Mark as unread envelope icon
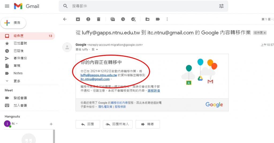 pos(113,19)
